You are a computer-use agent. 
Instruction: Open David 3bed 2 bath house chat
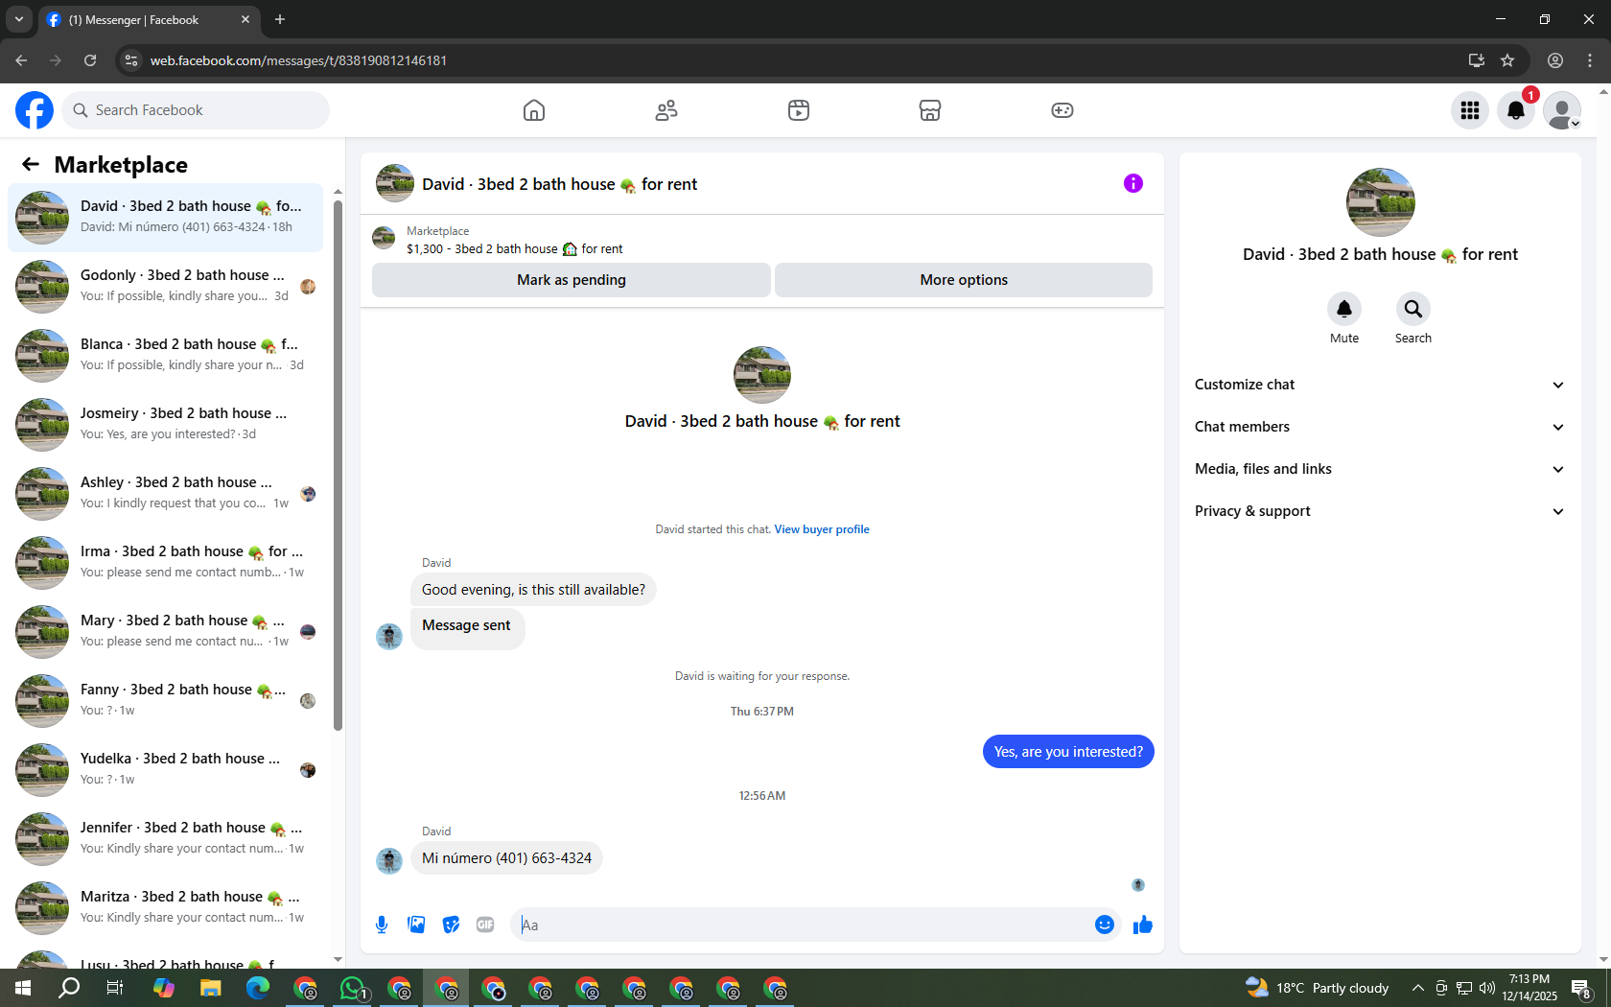pyautogui.click(x=165, y=218)
